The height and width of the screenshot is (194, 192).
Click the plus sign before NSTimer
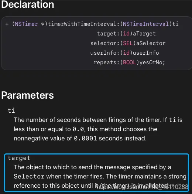pyautogui.click(x=7, y=24)
